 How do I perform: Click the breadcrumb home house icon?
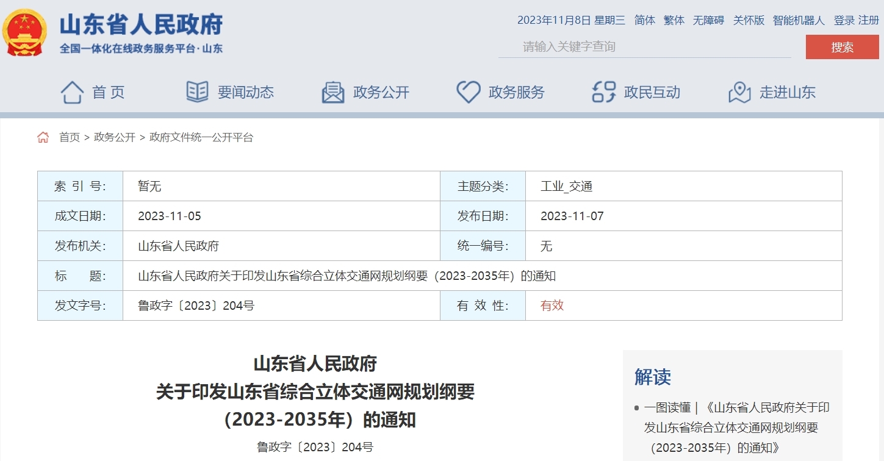pos(42,137)
